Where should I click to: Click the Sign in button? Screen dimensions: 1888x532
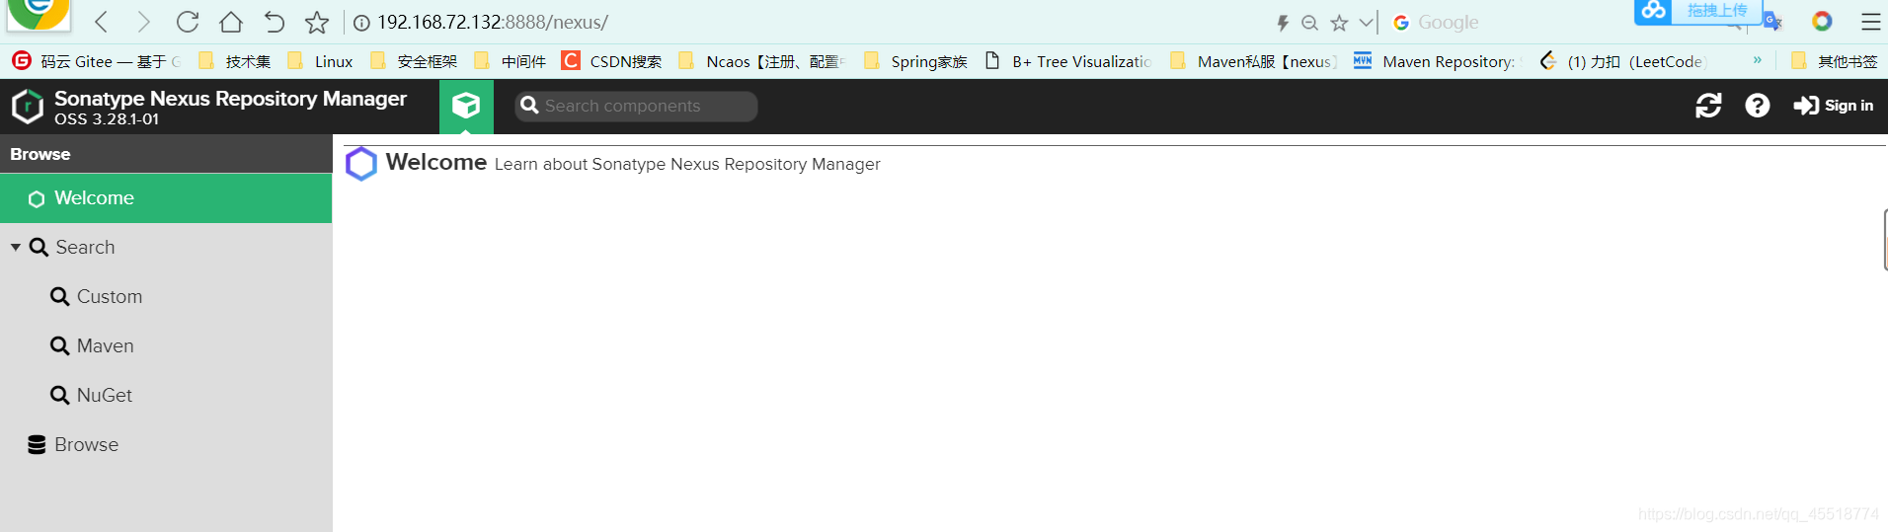coord(1834,106)
